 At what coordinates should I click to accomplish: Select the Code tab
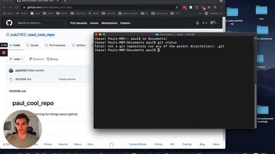click(15, 45)
